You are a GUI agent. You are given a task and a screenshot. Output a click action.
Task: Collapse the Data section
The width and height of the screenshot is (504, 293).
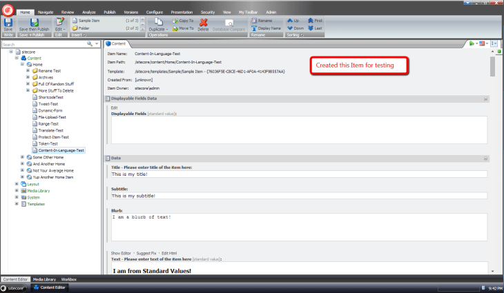tap(486, 158)
